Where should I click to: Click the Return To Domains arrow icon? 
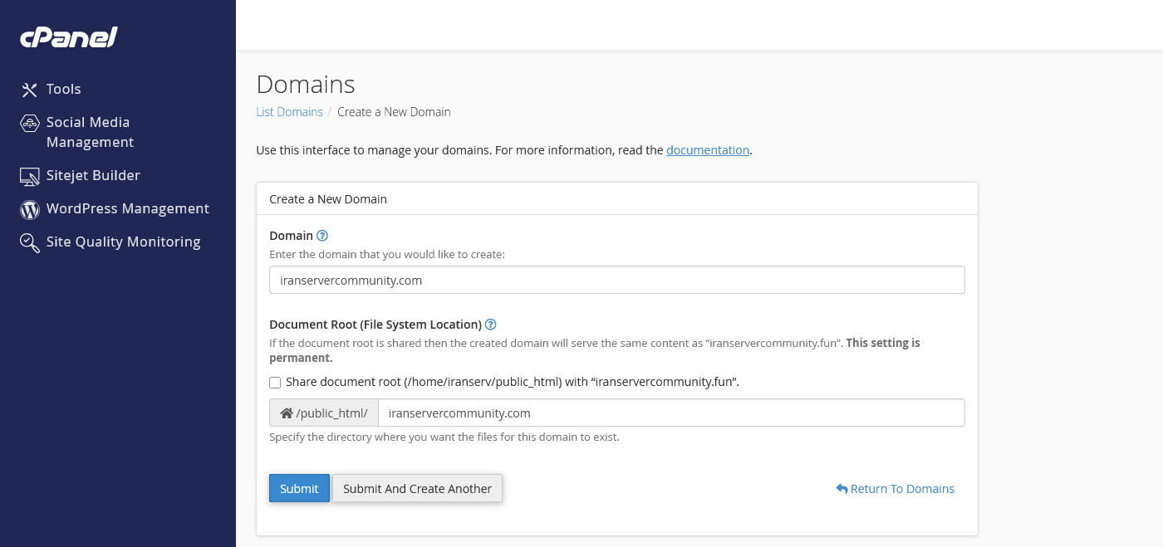(842, 489)
